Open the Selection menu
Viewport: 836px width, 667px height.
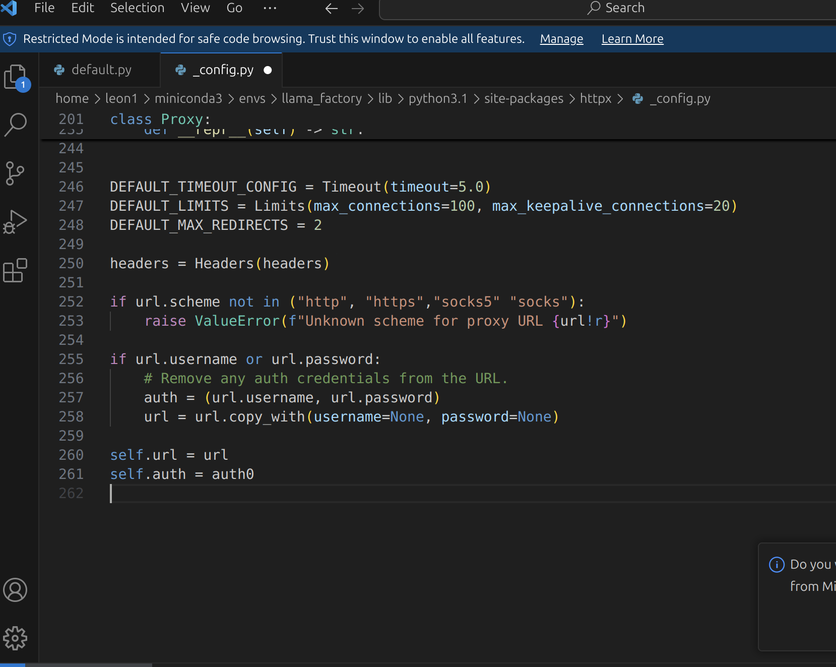pyautogui.click(x=137, y=8)
